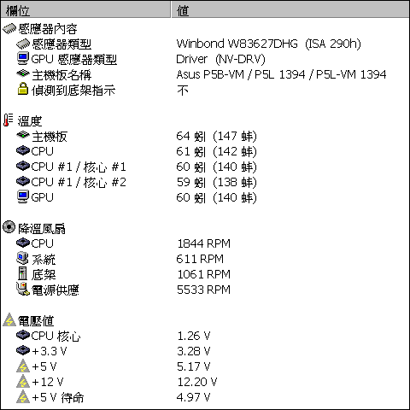Click the 61 (142) CPU temperature value
The image size is (410, 410).
pyautogui.click(x=216, y=151)
